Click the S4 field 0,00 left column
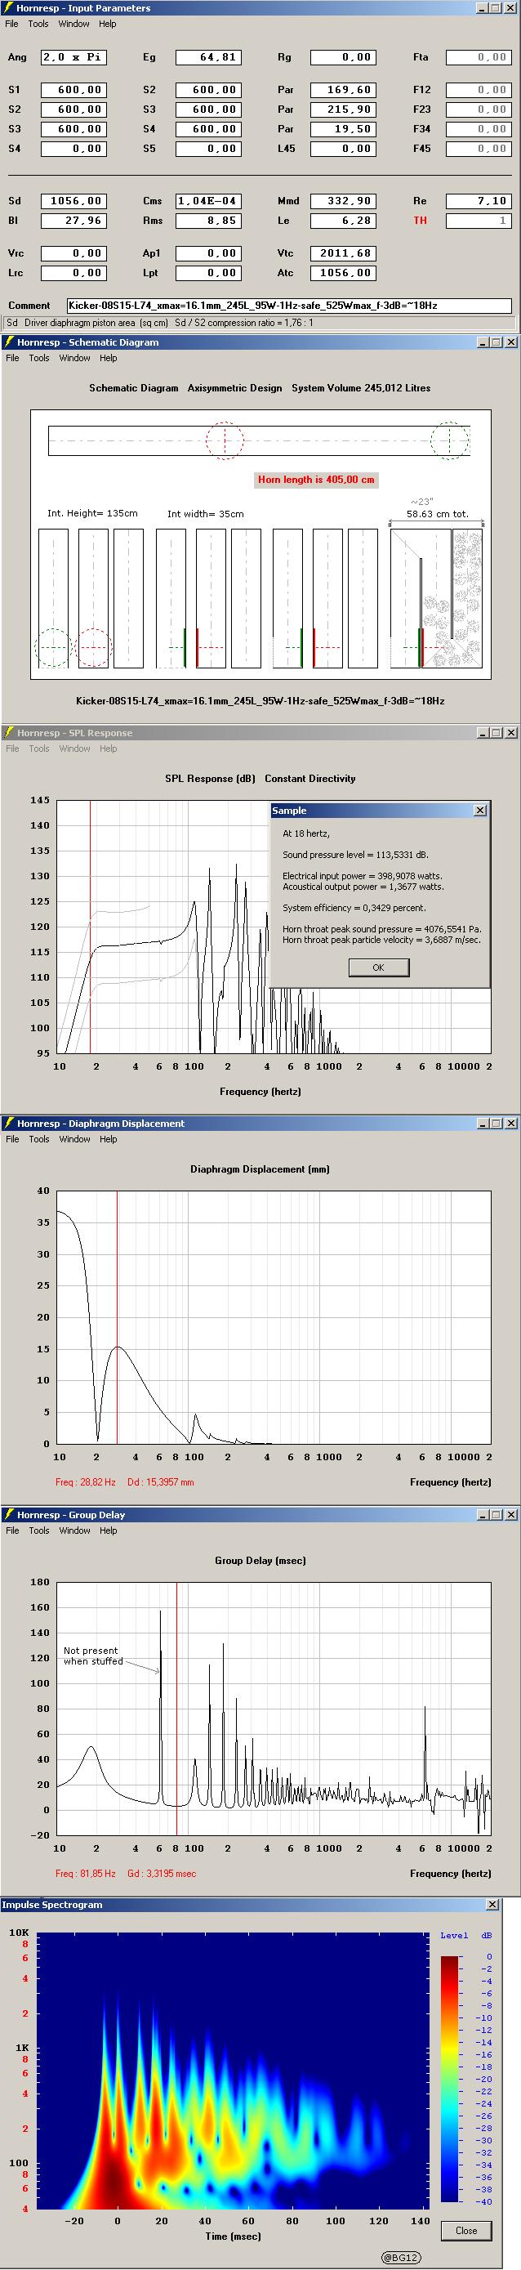The image size is (521, 2270). click(73, 148)
